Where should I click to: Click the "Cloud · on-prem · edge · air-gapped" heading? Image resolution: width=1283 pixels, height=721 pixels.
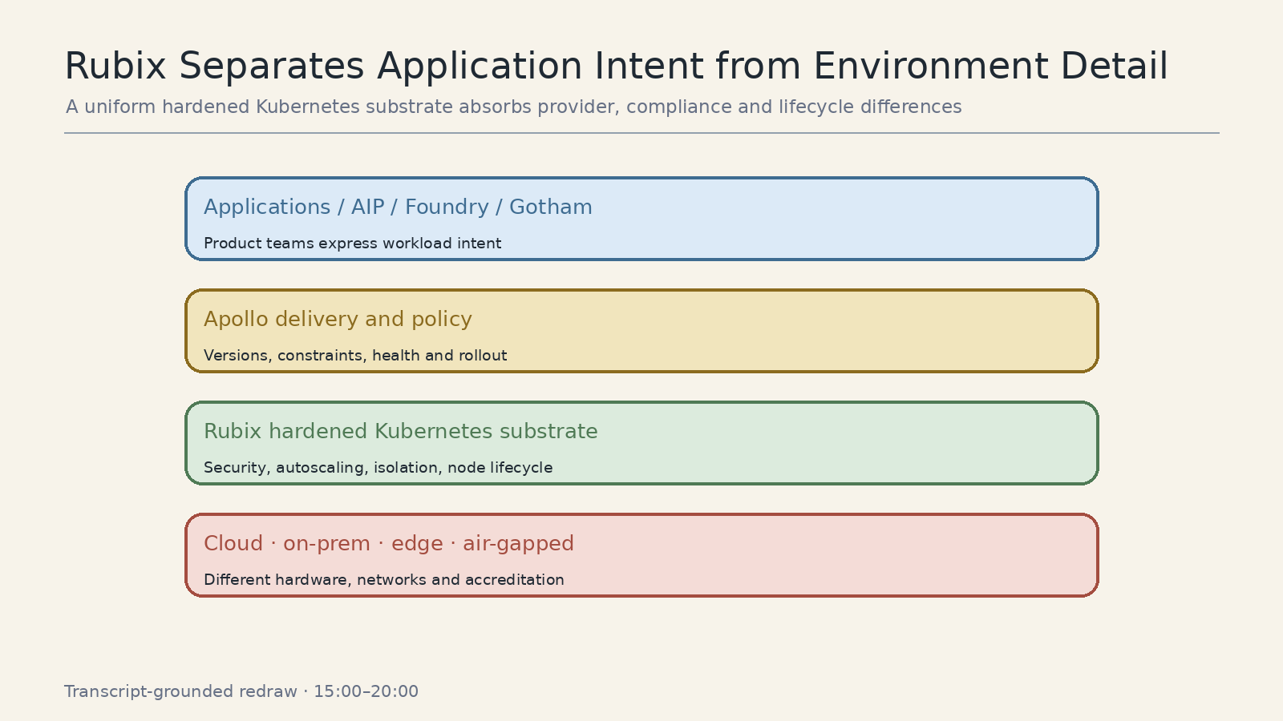coord(389,544)
